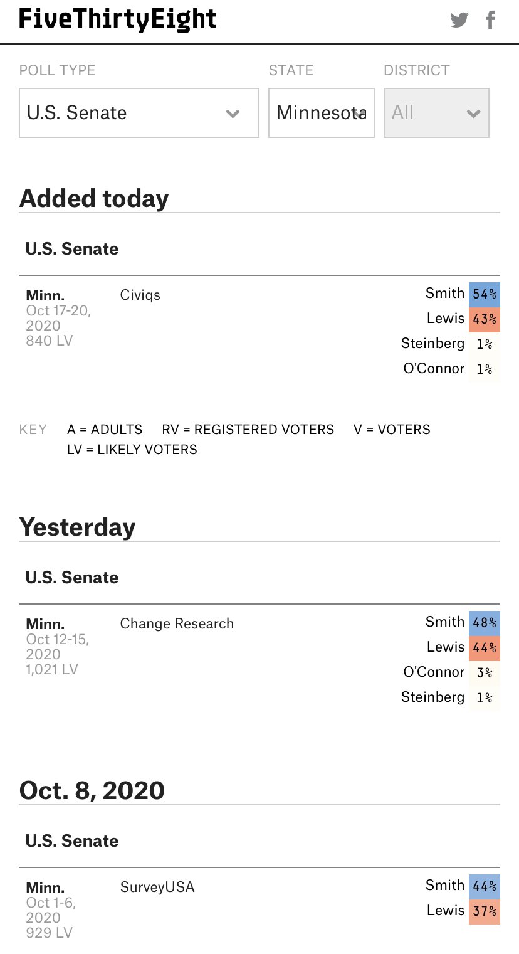Click Smith's blue 48% Change Research swatch
This screenshot has width=519, height=954.
(485, 623)
